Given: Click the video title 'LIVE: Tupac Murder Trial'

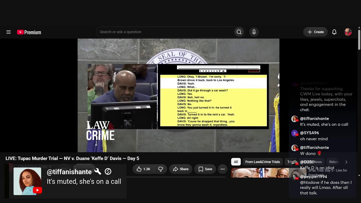Looking at the screenshot, I should click(x=72, y=158).
